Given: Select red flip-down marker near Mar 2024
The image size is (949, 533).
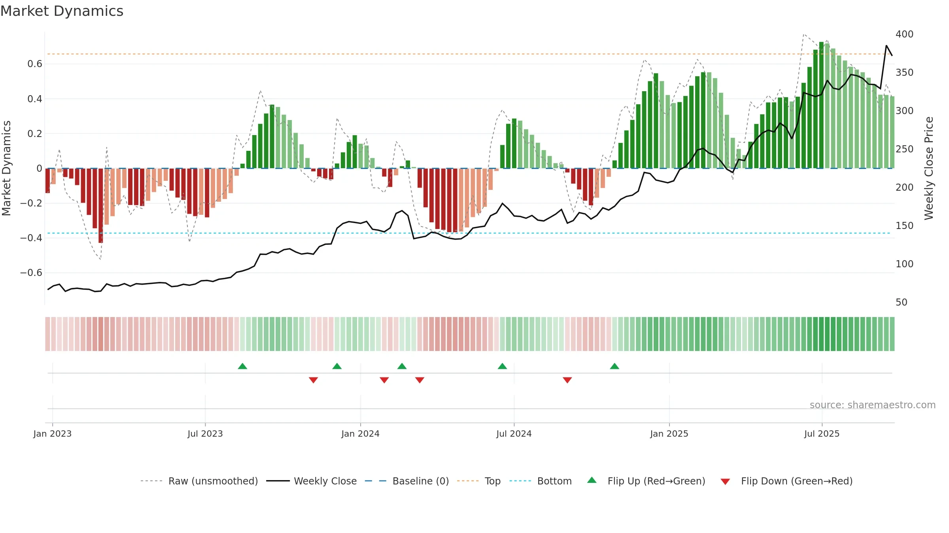Looking at the screenshot, I should coord(420,380).
